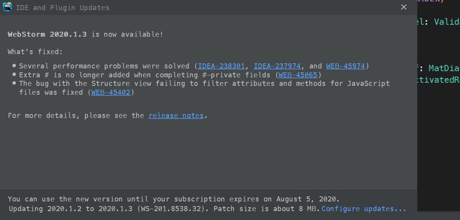
Task: Click the WebStorm logo icon in title bar
Action: tap(7, 7)
